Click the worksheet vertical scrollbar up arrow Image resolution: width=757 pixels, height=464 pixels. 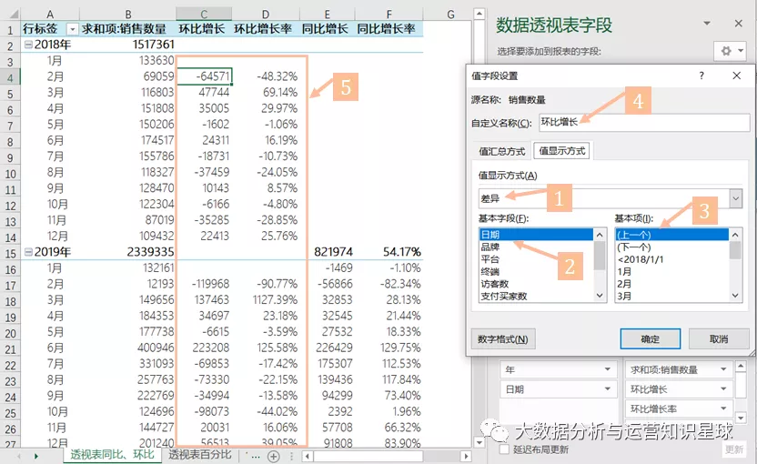pyautogui.click(x=479, y=14)
